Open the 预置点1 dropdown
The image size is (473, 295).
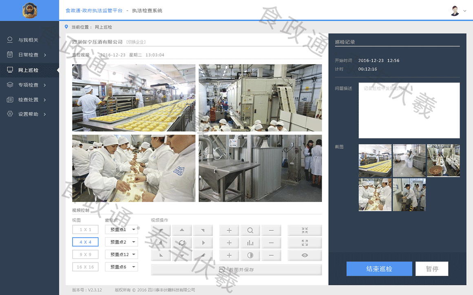click(x=121, y=229)
